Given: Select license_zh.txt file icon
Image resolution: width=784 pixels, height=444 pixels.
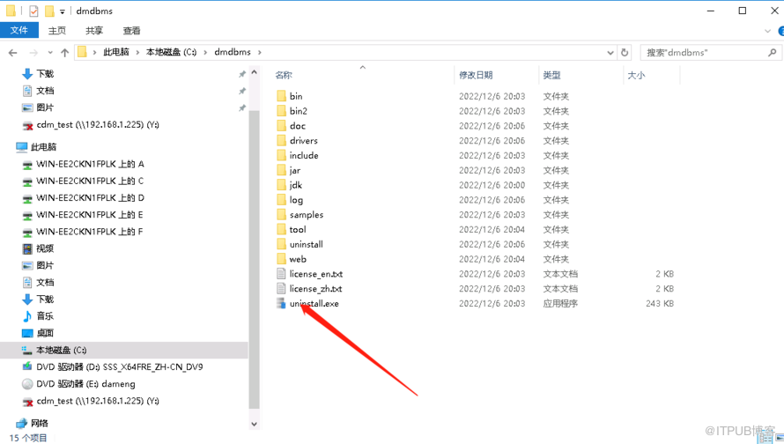Looking at the screenshot, I should (x=282, y=288).
